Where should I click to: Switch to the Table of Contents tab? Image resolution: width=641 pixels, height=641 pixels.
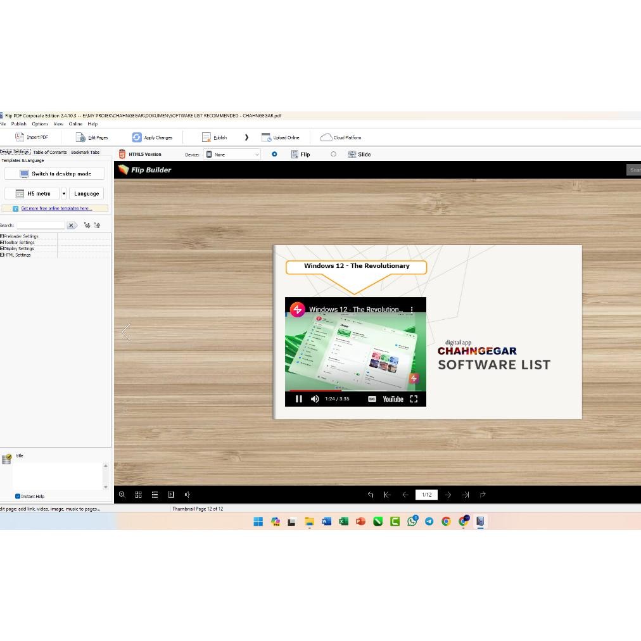pos(50,152)
